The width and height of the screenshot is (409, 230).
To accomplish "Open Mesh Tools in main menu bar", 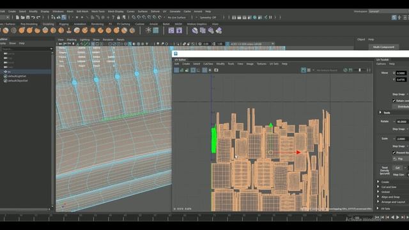I will (98, 11).
